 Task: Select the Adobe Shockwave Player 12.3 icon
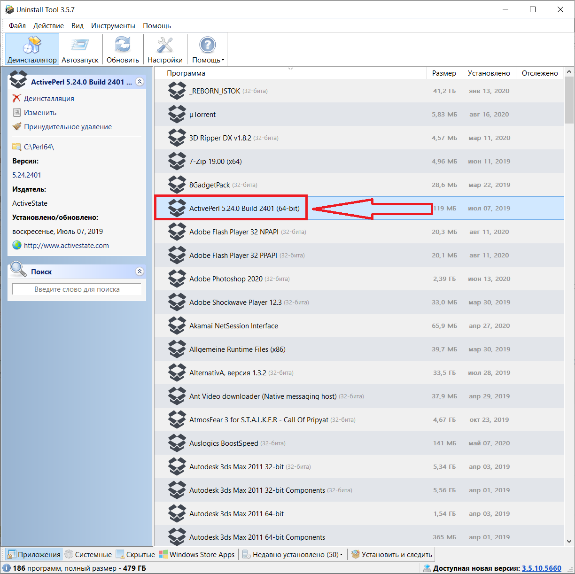click(x=177, y=303)
